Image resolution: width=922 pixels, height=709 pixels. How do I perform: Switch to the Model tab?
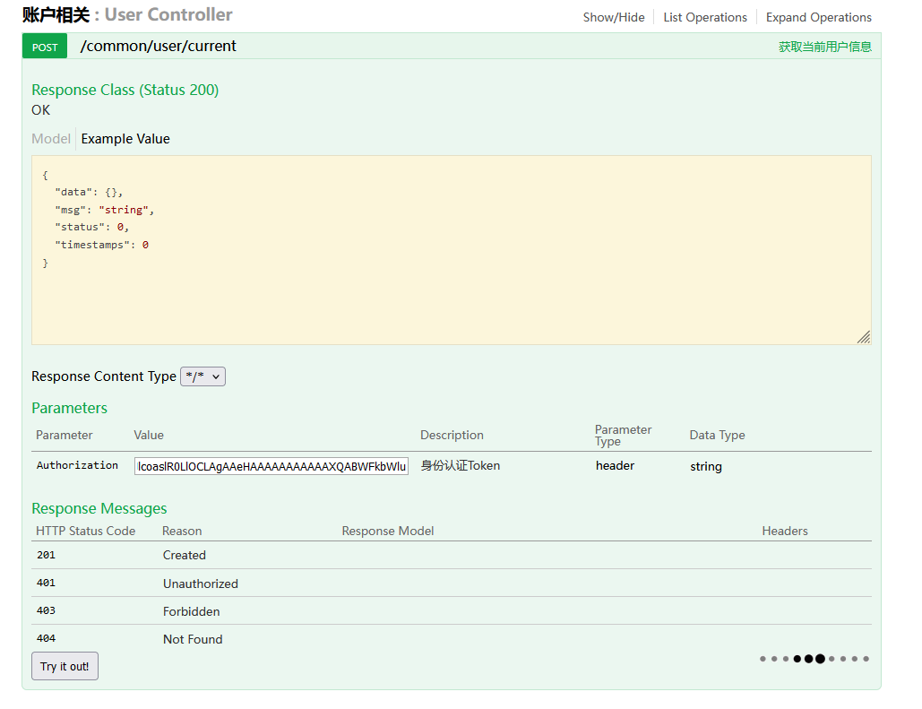(51, 139)
